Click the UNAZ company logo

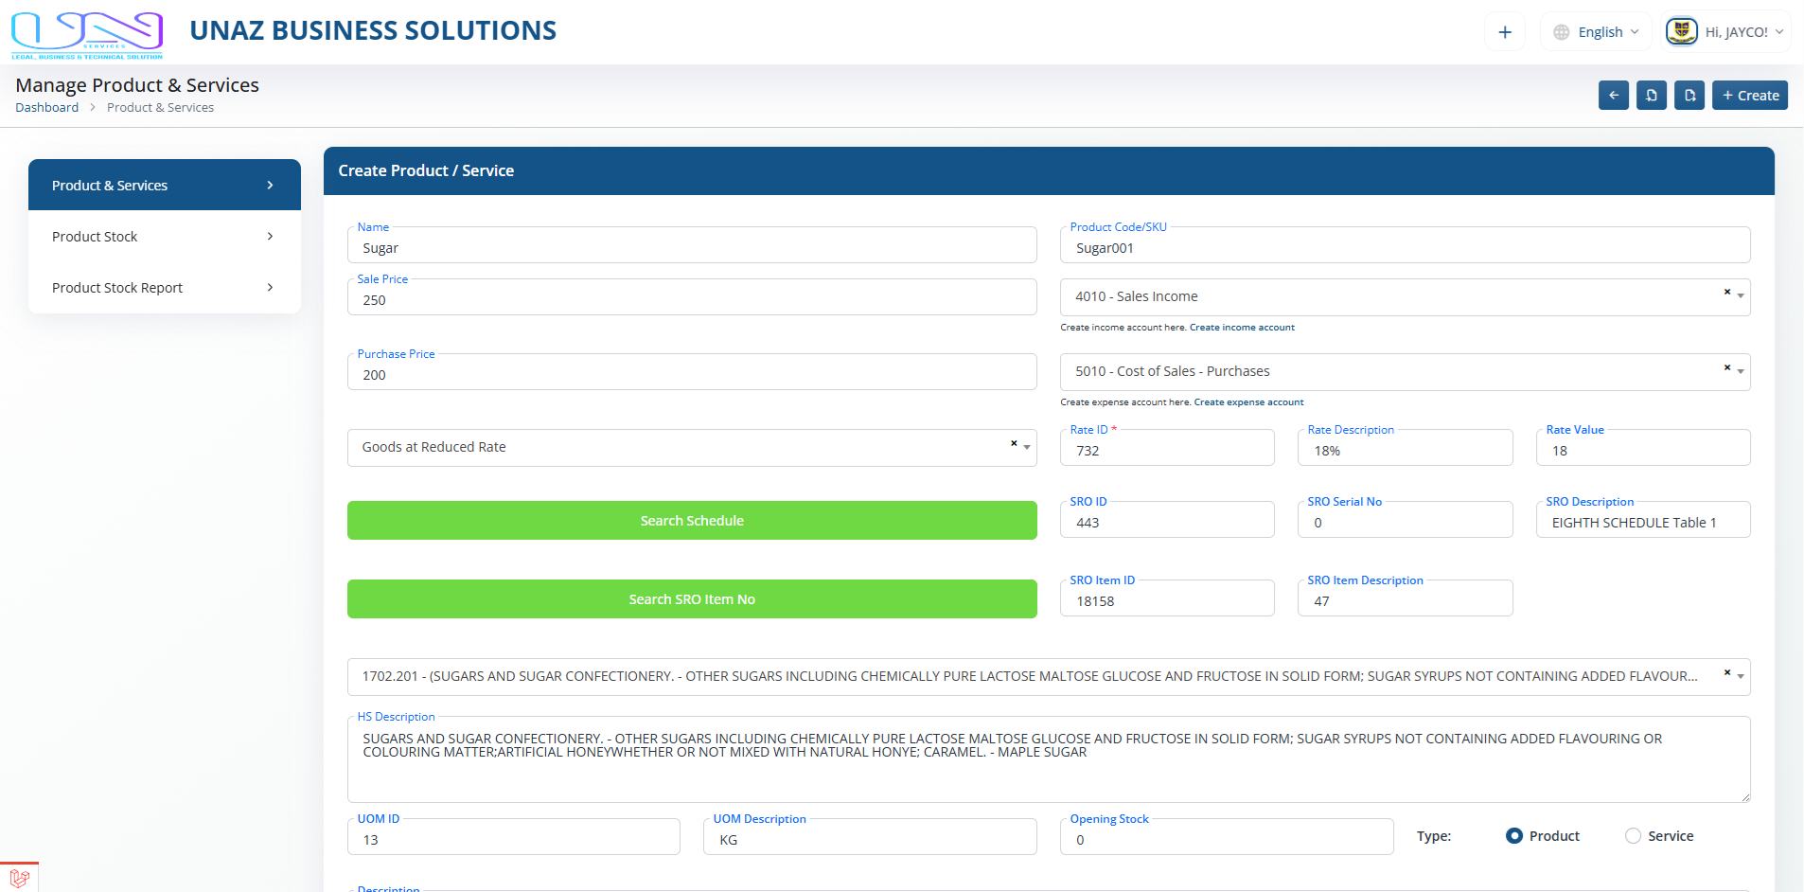tap(87, 34)
